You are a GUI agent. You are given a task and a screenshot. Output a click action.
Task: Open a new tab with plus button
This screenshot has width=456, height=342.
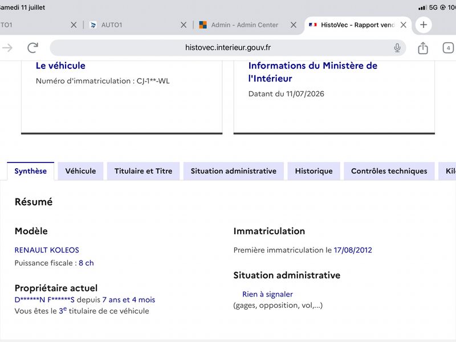click(424, 25)
